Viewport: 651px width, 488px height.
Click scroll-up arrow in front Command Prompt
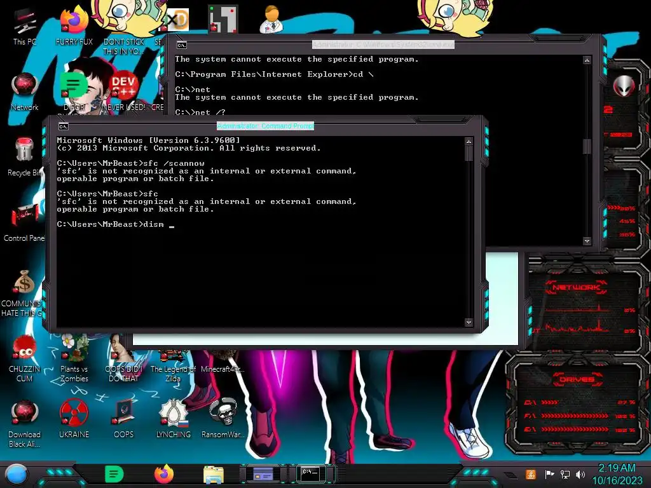point(469,142)
